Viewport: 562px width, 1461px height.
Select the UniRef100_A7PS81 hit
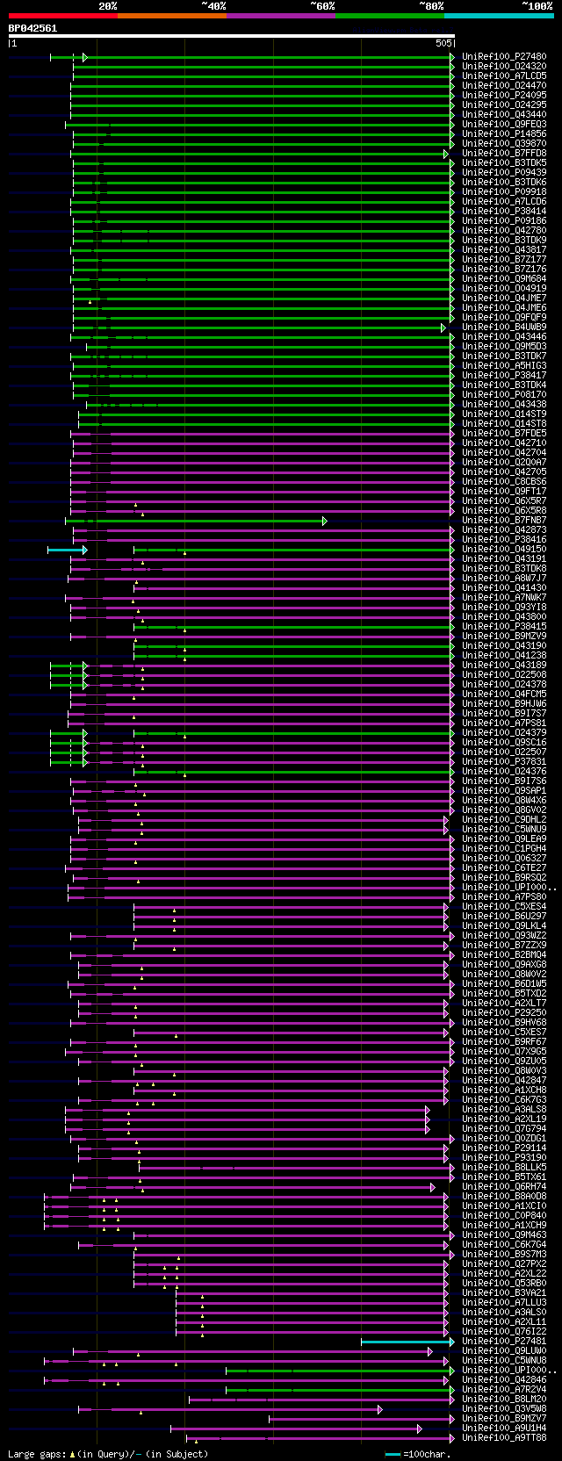(x=504, y=723)
